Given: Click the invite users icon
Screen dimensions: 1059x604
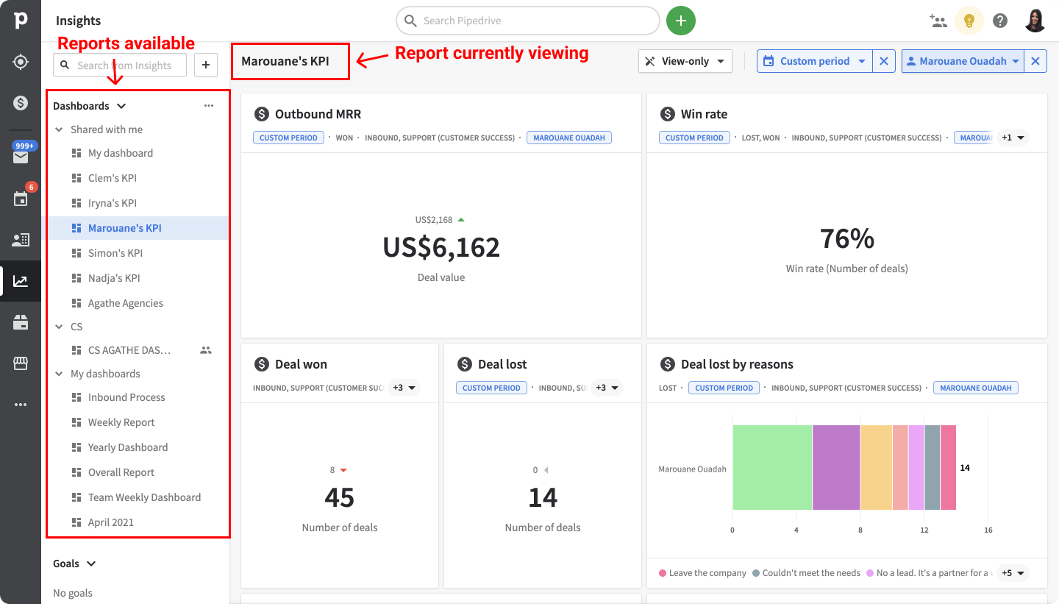Looking at the screenshot, I should click(938, 21).
